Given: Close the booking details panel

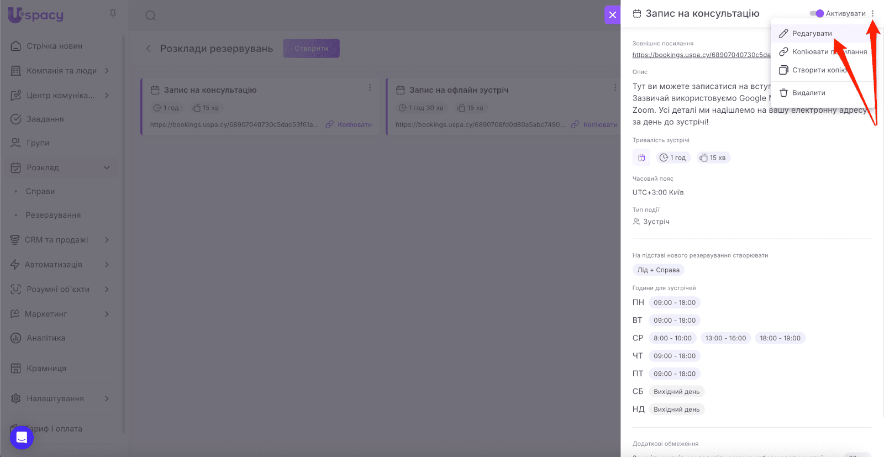Looking at the screenshot, I should point(612,15).
